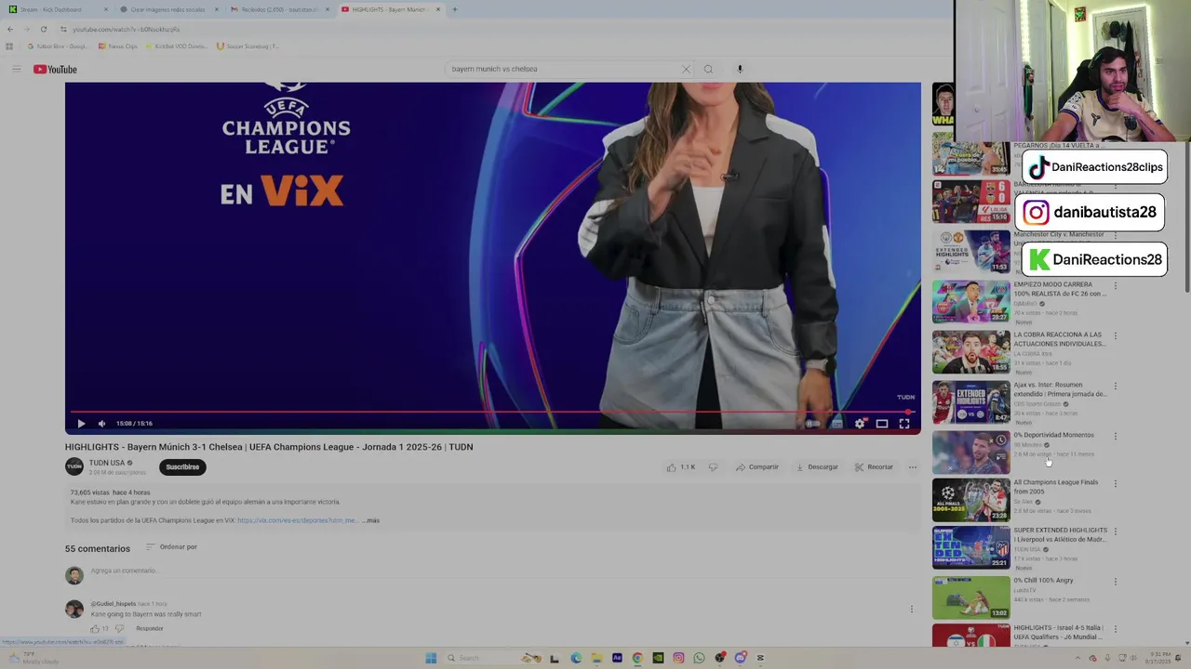Mute the video with the speaker icon
Screen dimensions: 1191x669
coord(101,424)
